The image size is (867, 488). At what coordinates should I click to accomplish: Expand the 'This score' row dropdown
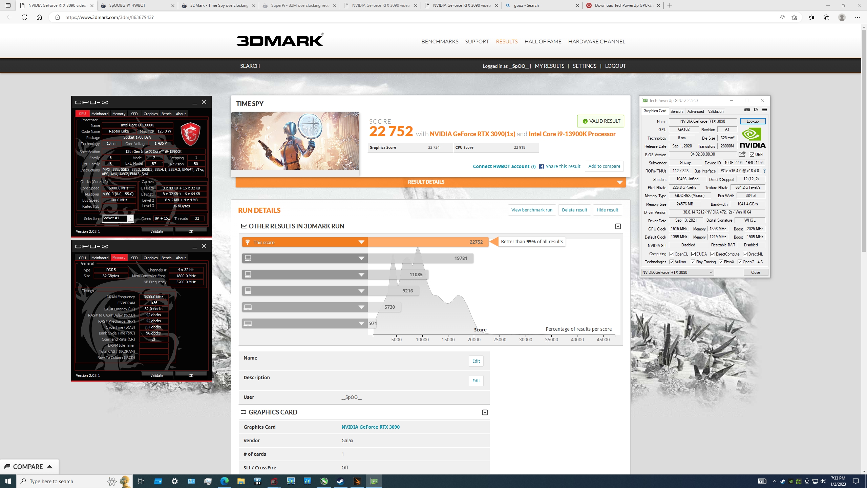coord(361,242)
